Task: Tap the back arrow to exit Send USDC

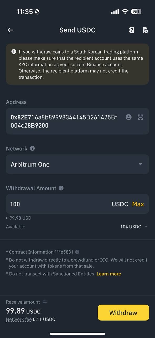Action: [x=10, y=30]
